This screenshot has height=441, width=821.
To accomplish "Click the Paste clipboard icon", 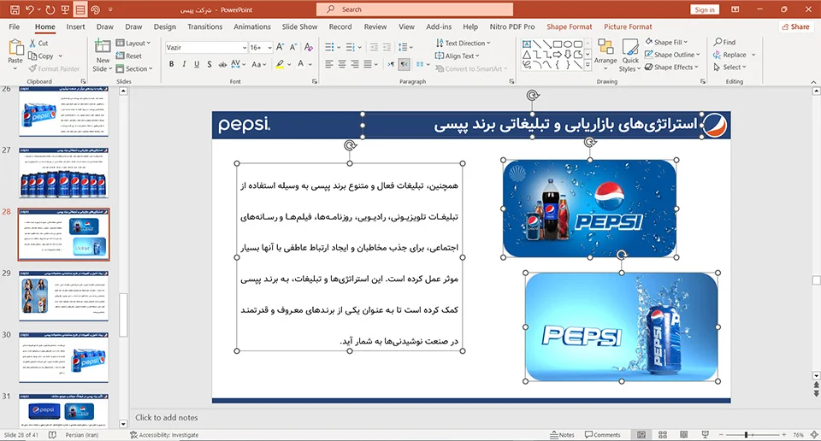I will [x=15, y=48].
